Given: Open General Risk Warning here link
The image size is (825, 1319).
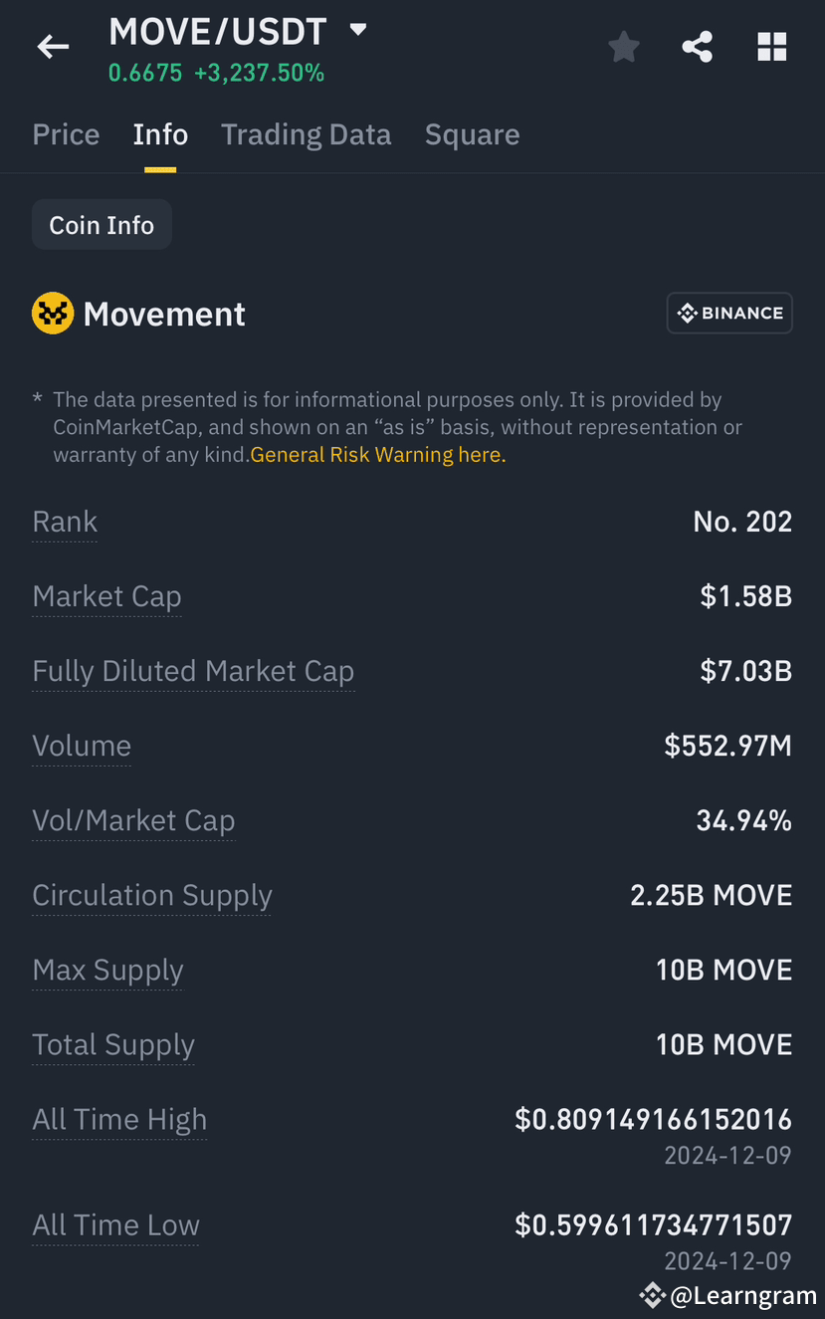Looking at the screenshot, I should click(376, 454).
